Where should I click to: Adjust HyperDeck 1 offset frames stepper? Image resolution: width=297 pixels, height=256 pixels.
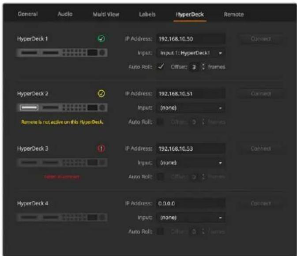(203, 67)
